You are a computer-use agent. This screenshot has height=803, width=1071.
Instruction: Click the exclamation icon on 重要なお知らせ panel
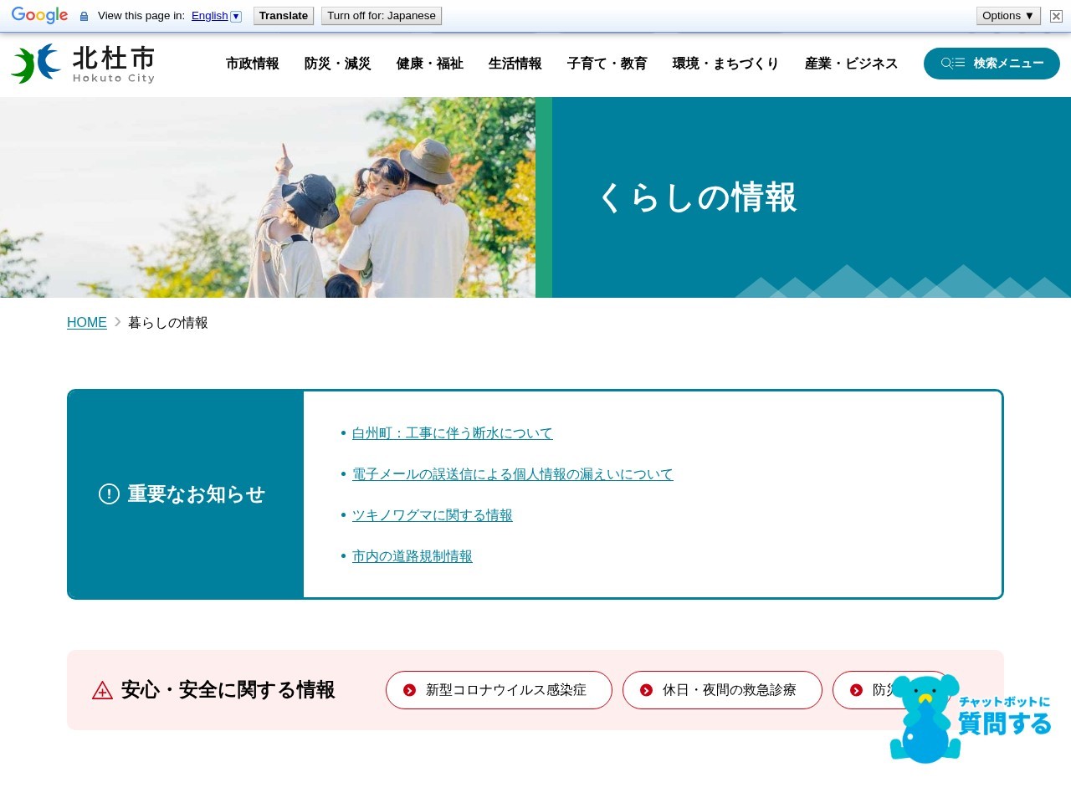[x=109, y=494]
